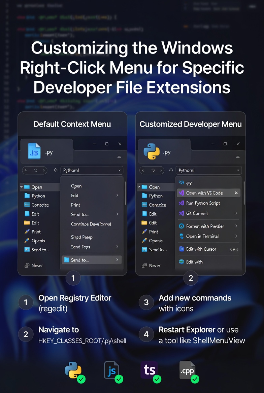The height and width of the screenshot is (393, 264).
Task: Click the hamburger icon in the Customized Developer Menu window
Action: point(237,157)
